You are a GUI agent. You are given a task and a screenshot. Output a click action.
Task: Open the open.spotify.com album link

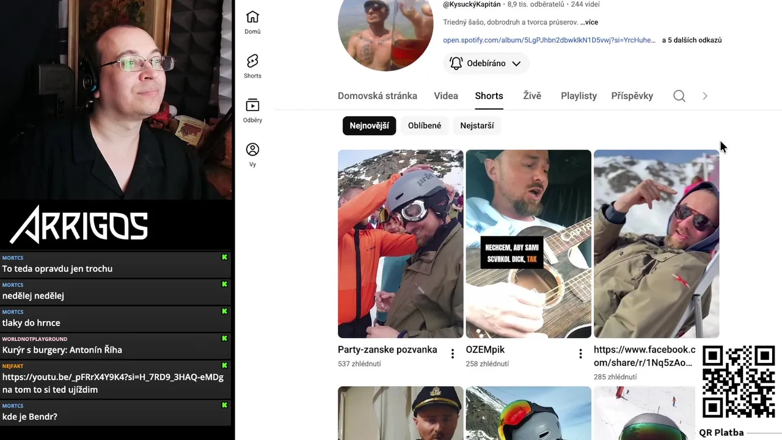[550, 40]
